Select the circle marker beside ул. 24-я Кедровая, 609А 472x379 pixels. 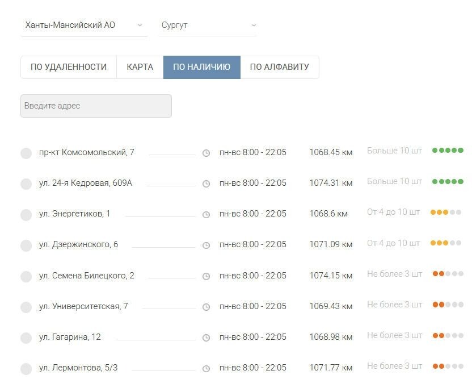26,183
